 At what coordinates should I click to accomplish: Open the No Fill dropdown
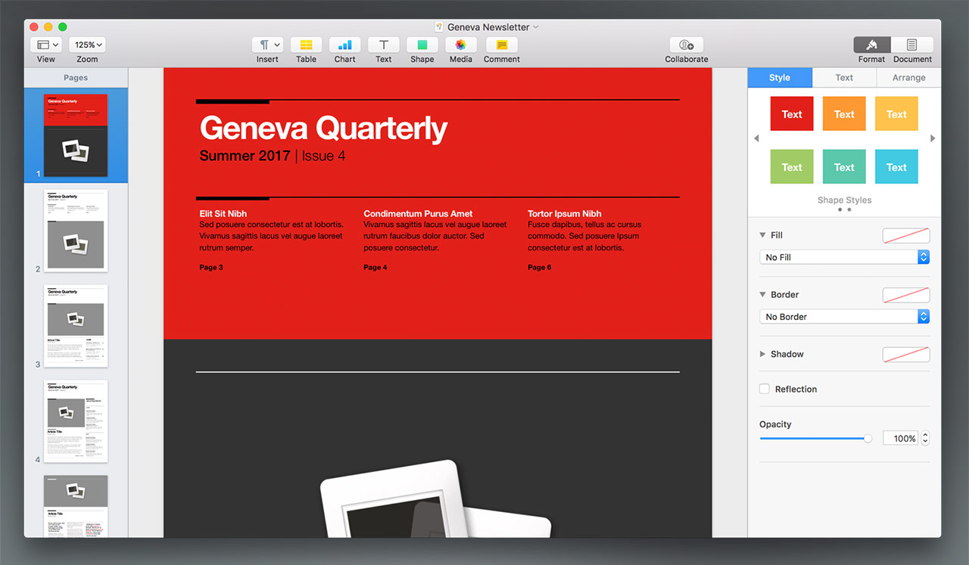coord(843,257)
